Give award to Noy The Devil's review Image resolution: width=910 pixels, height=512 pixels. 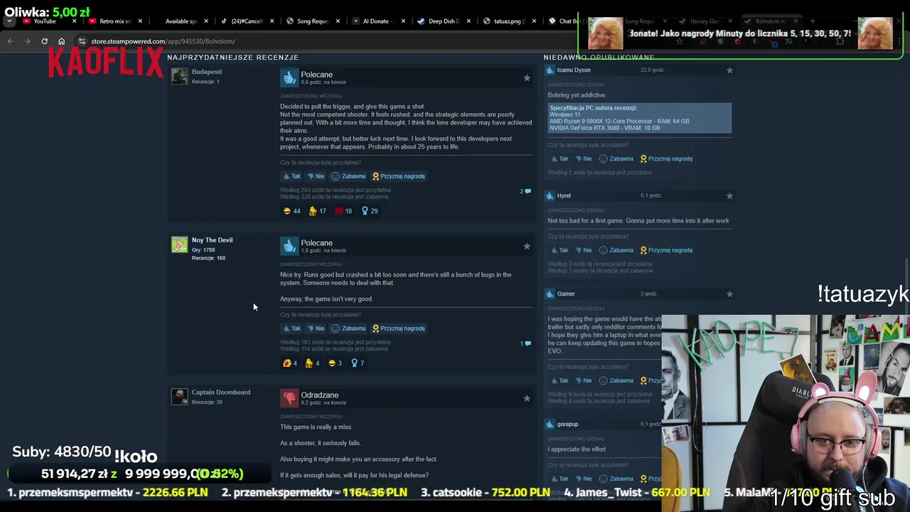click(x=399, y=329)
